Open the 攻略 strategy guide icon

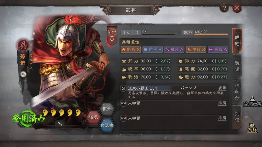252,128
